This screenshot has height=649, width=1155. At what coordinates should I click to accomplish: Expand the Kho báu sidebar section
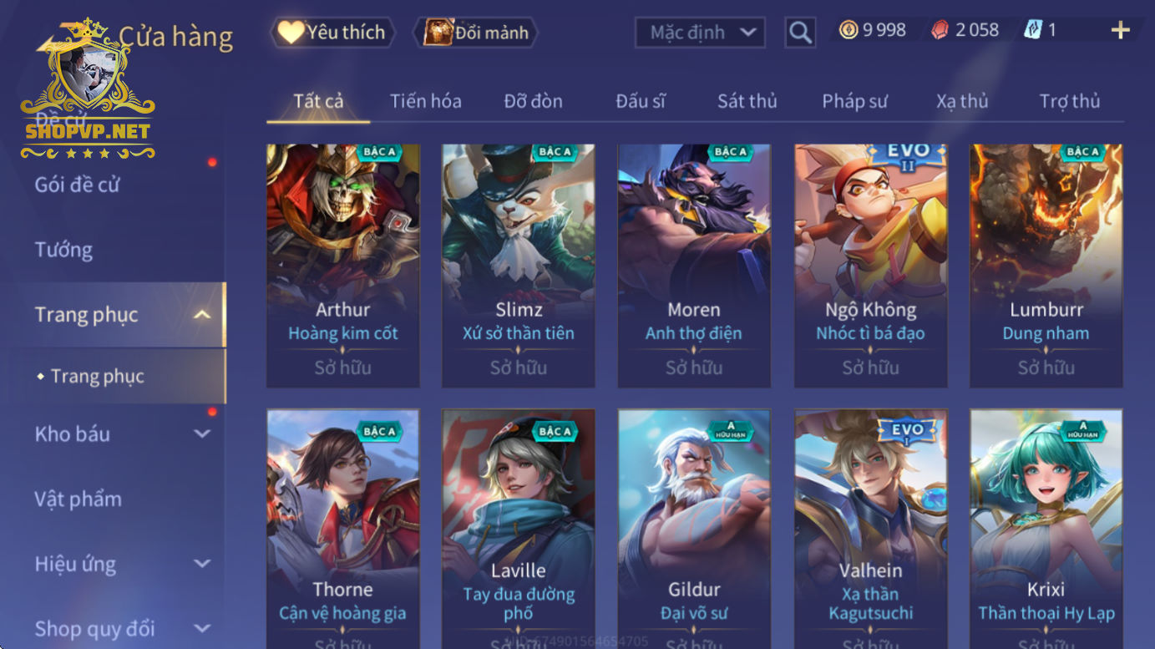[201, 434]
